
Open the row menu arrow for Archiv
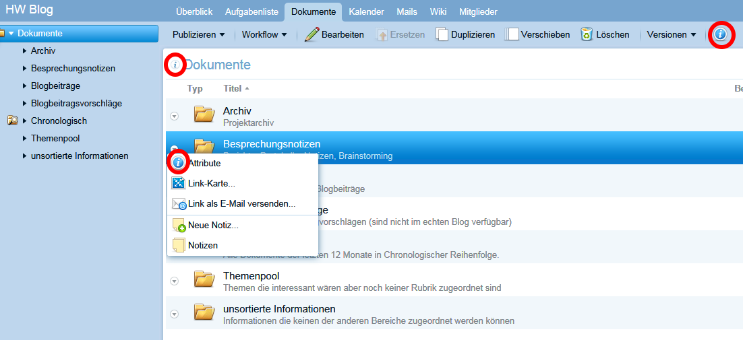pyautogui.click(x=175, y=116)
